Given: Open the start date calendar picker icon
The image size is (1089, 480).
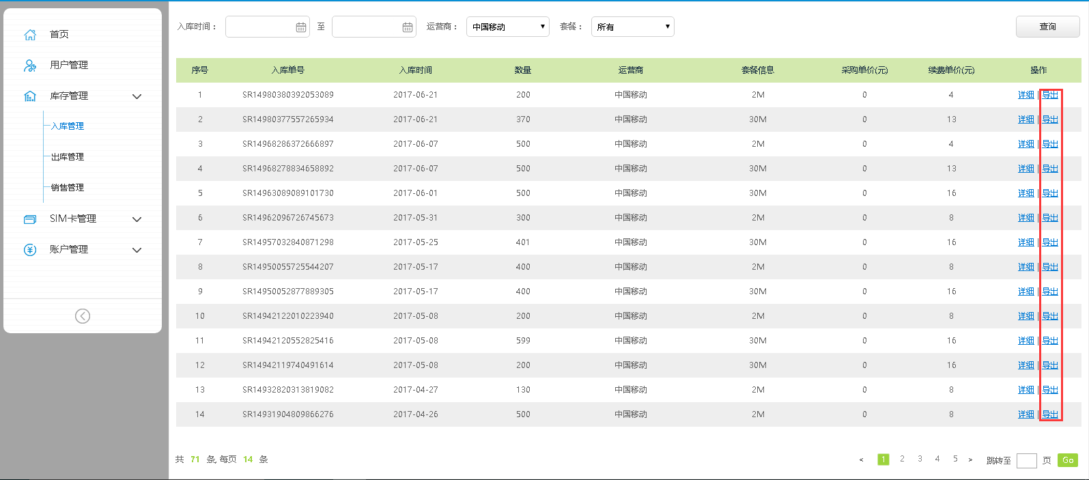Looking at the screenshot, I should pos(301,27).
